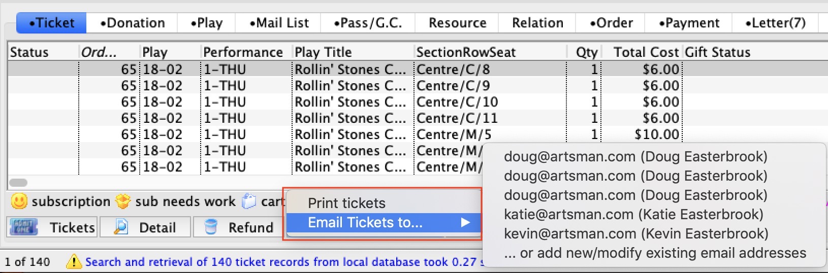The width and height of the screenshot is (828, 273).
Task: Switch to the Donation tab
Action: pos(132,23)
